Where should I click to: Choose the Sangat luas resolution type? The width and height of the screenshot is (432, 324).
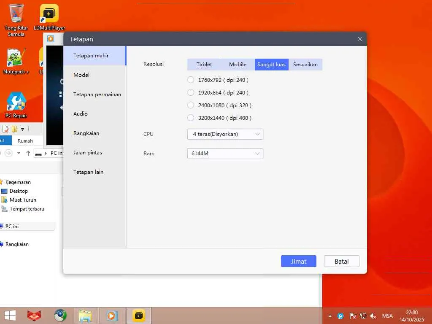click(x=271, y=65)
